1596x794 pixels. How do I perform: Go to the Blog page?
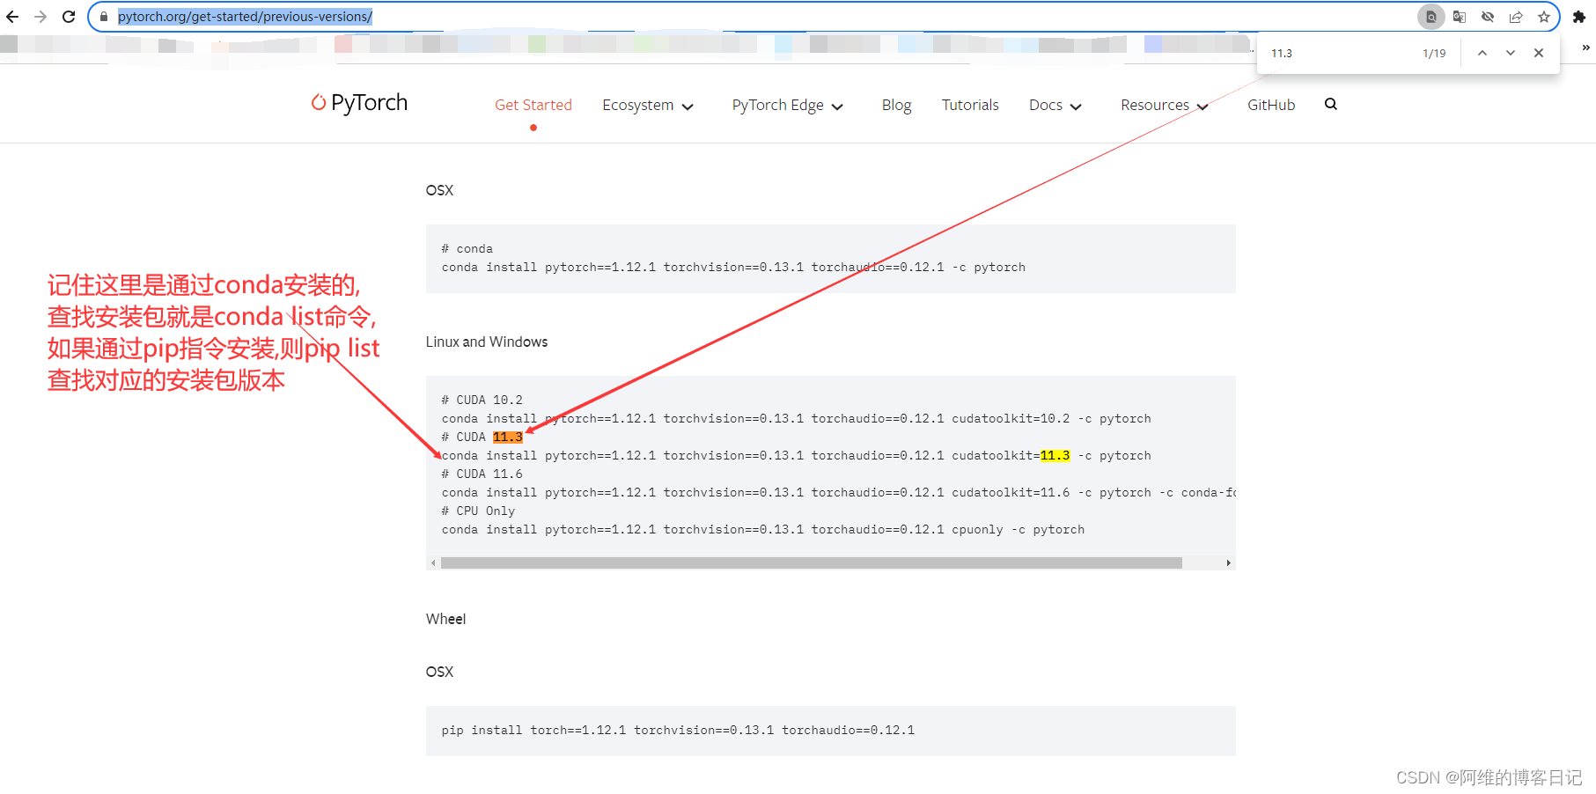(x=896, y=106)
